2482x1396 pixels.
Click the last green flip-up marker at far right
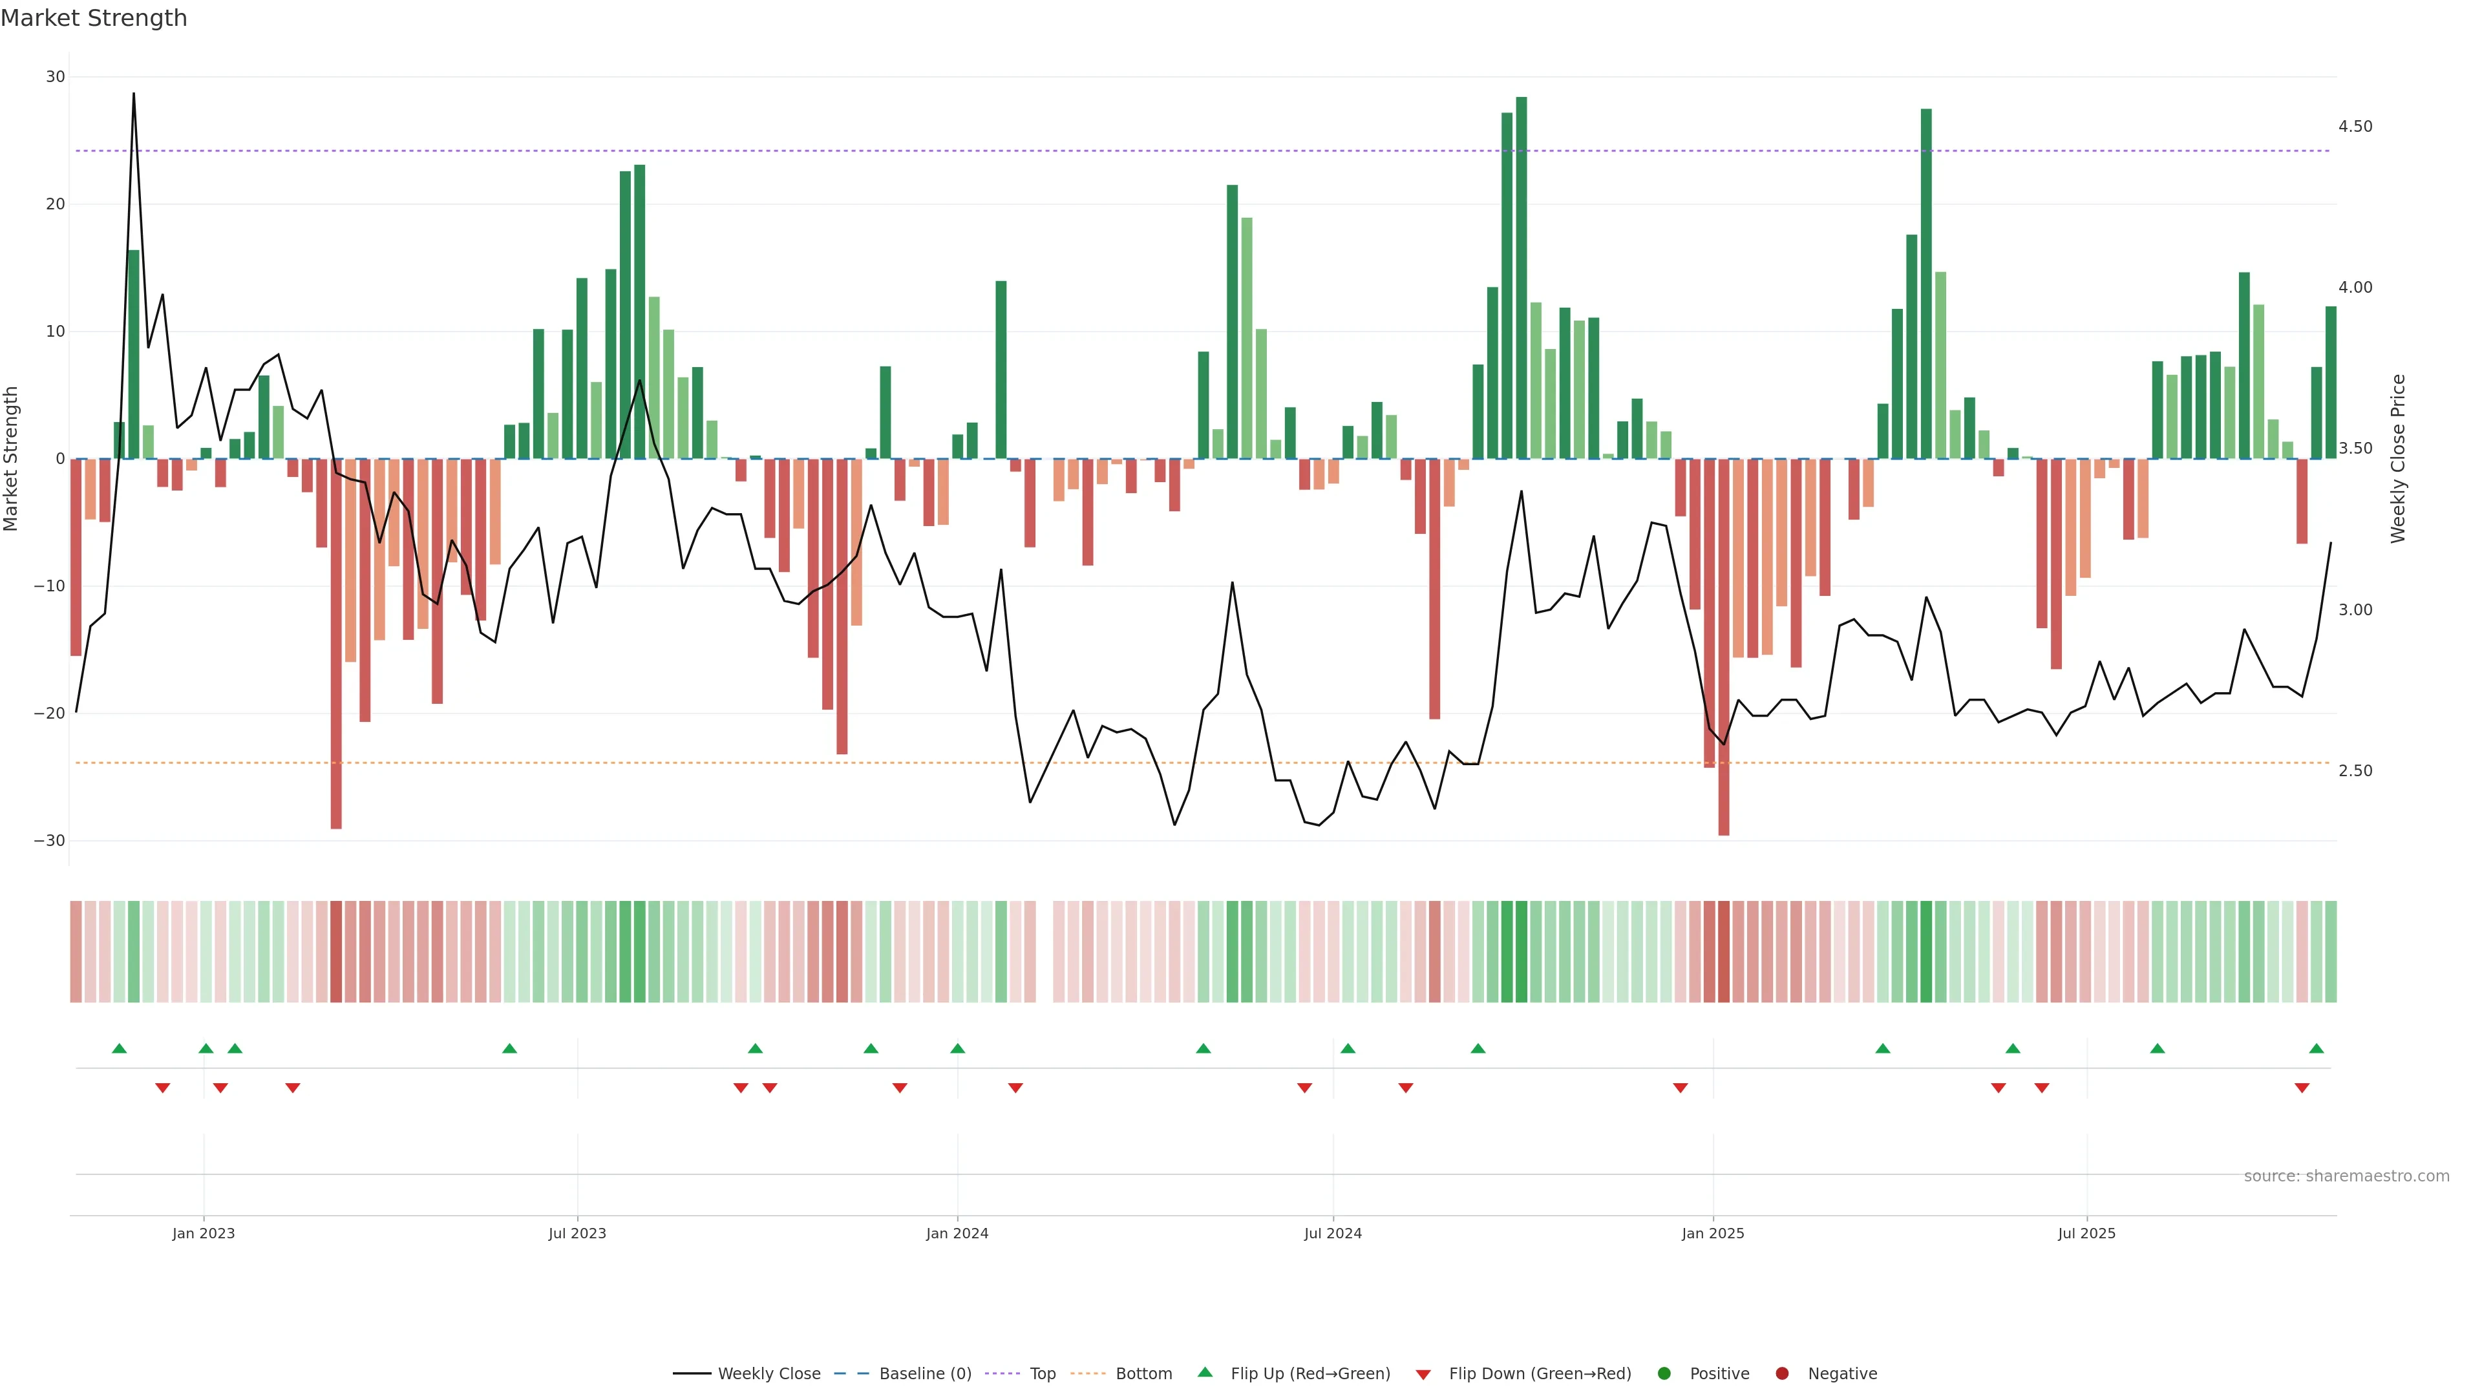tap(2317, 1048)
